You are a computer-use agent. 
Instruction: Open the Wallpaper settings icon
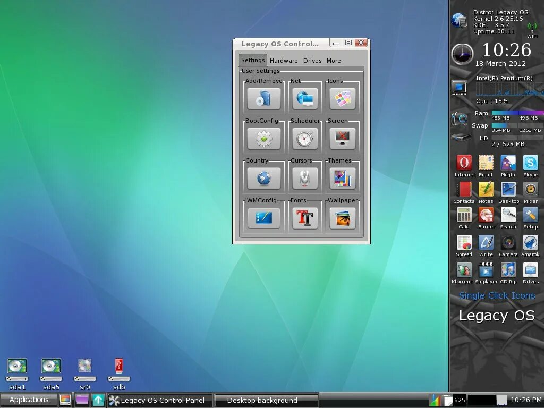[x=343, y=218]
